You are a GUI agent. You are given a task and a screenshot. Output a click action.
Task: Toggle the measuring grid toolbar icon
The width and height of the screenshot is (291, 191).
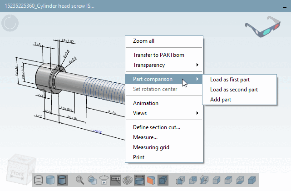128,180
